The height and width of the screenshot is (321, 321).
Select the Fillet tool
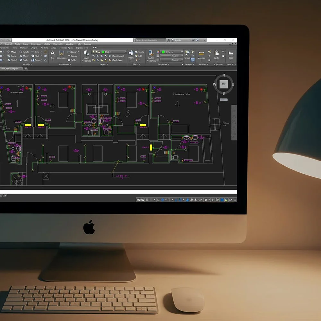pyautogui.click(x=35, y=56)
